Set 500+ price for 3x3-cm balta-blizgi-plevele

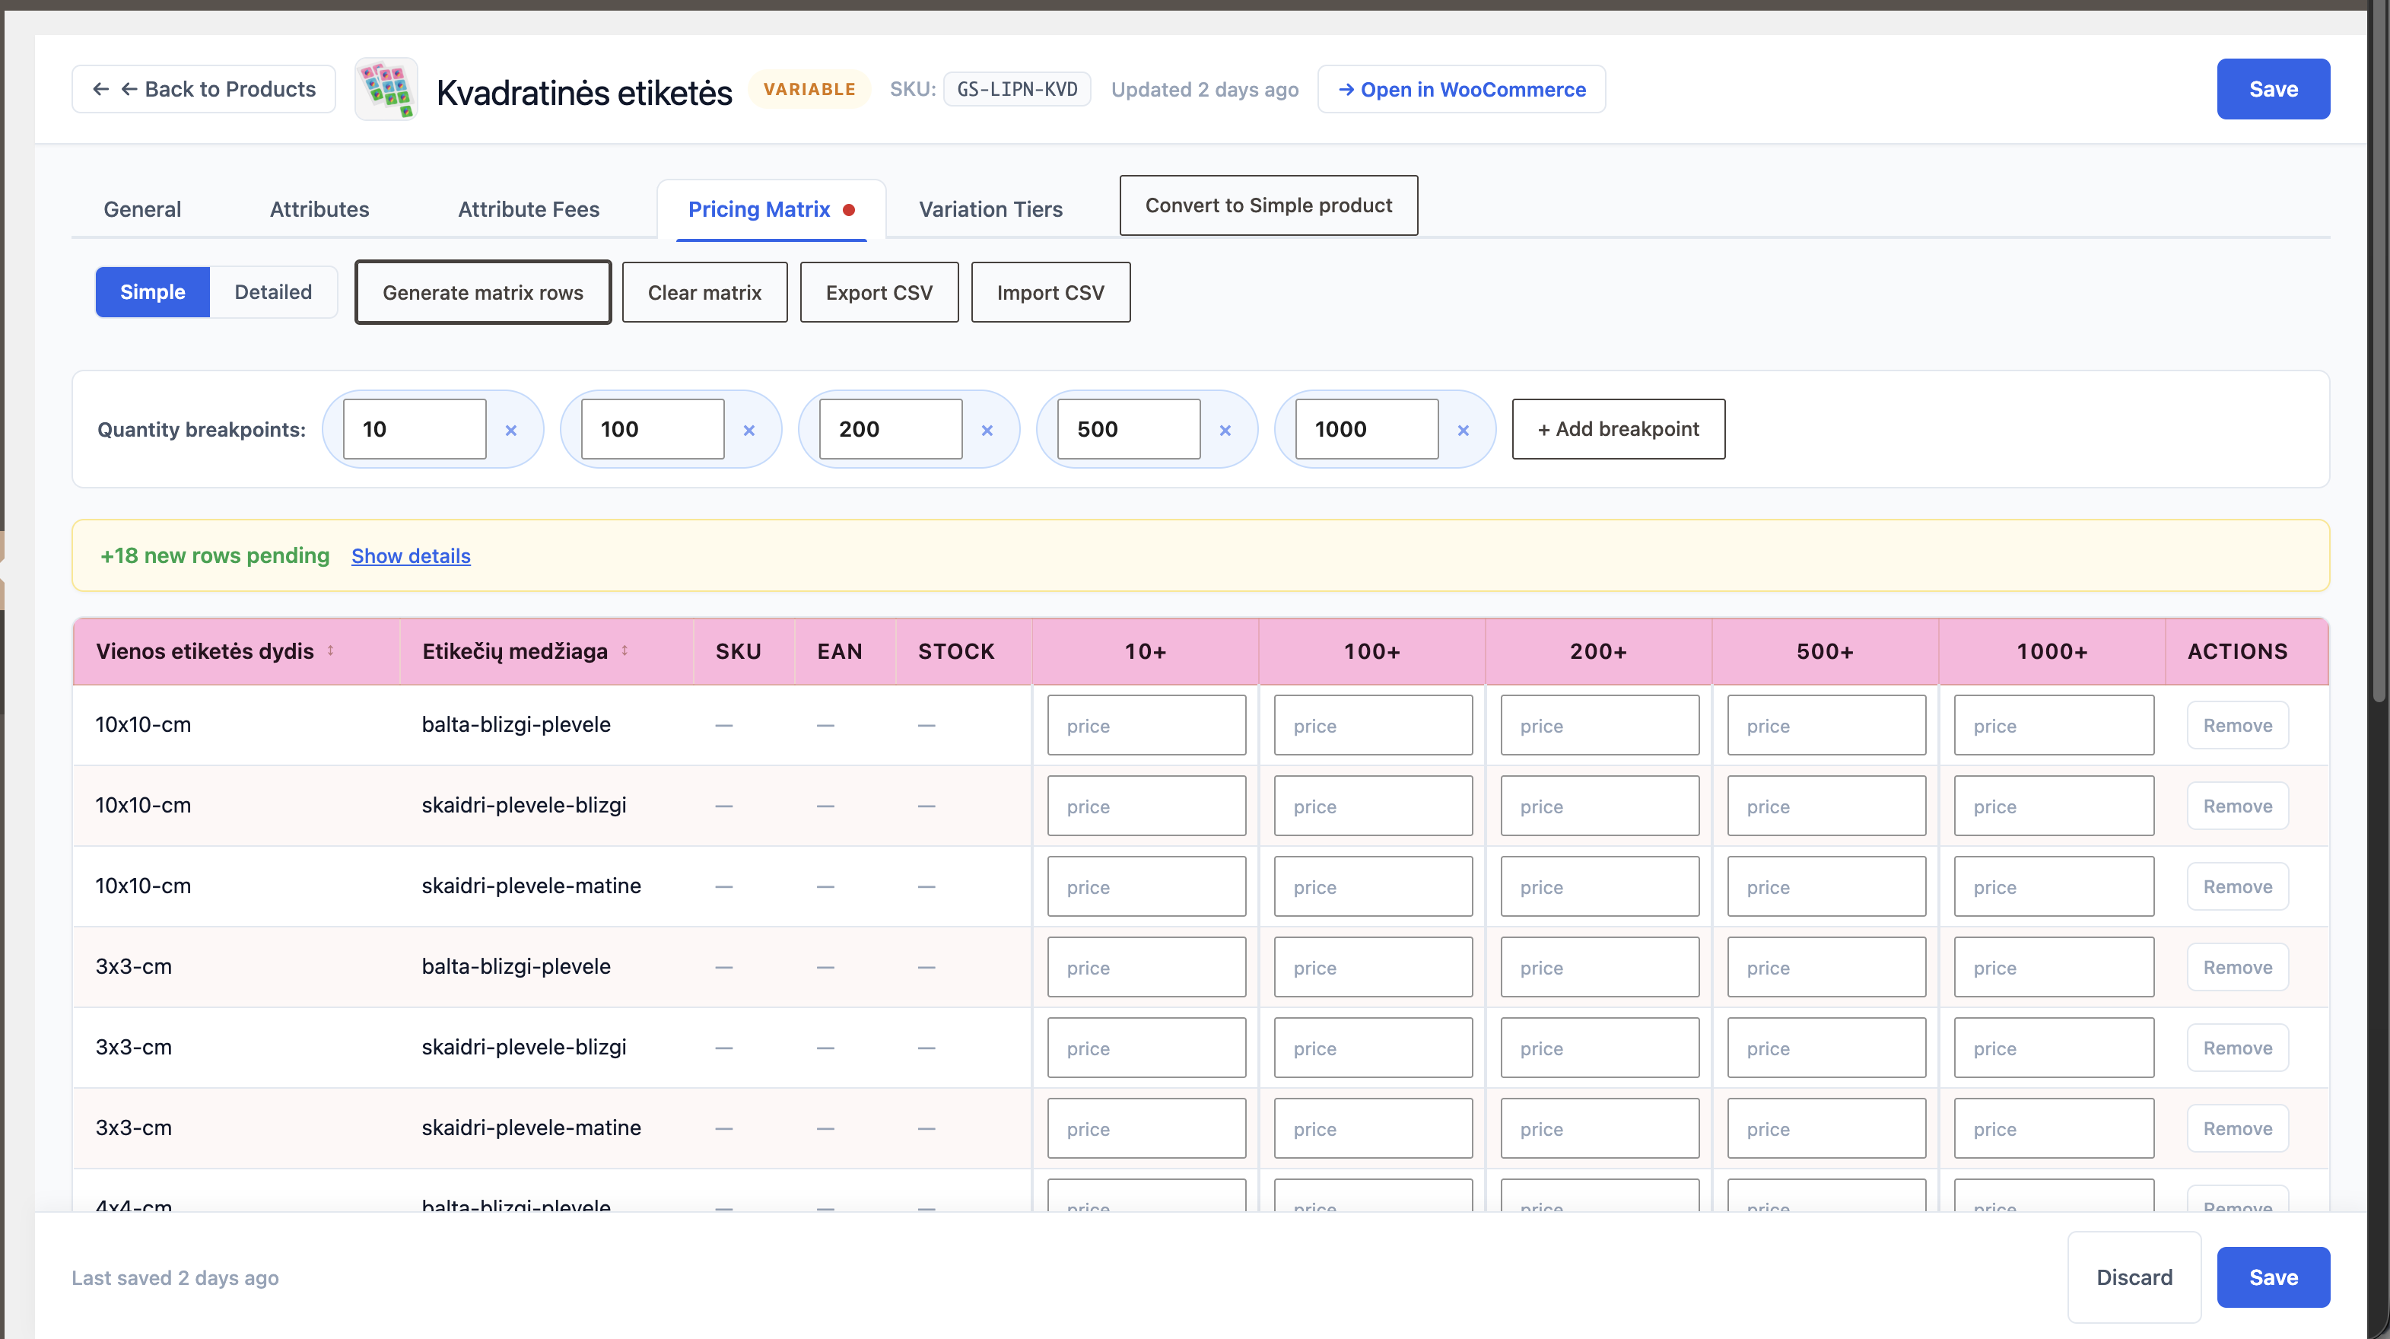(1827, 968)
